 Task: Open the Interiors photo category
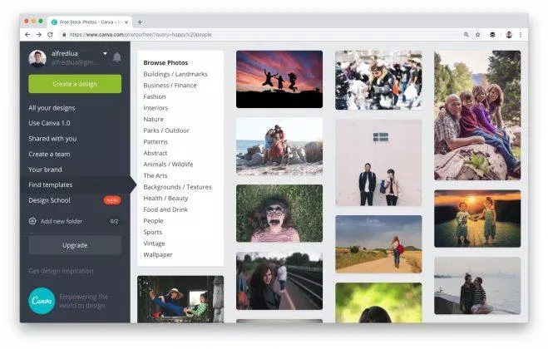point(156,108)
